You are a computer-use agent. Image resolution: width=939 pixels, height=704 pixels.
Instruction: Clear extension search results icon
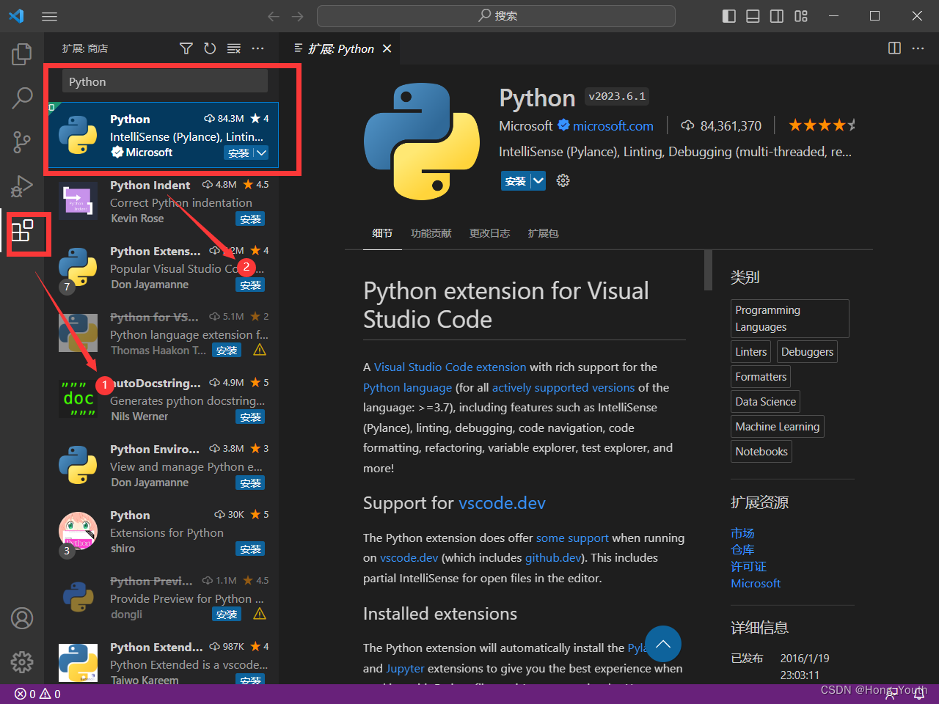(234, 48)
